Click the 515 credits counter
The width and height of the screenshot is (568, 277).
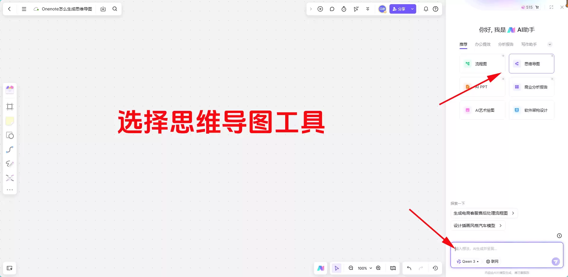click(x=527, y=7)
